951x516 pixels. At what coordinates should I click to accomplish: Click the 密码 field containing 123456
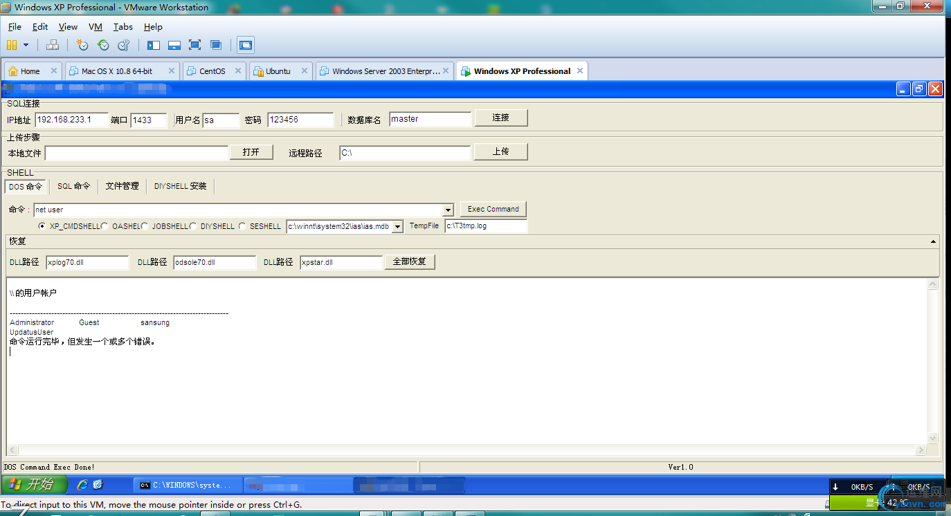(300, 120)
